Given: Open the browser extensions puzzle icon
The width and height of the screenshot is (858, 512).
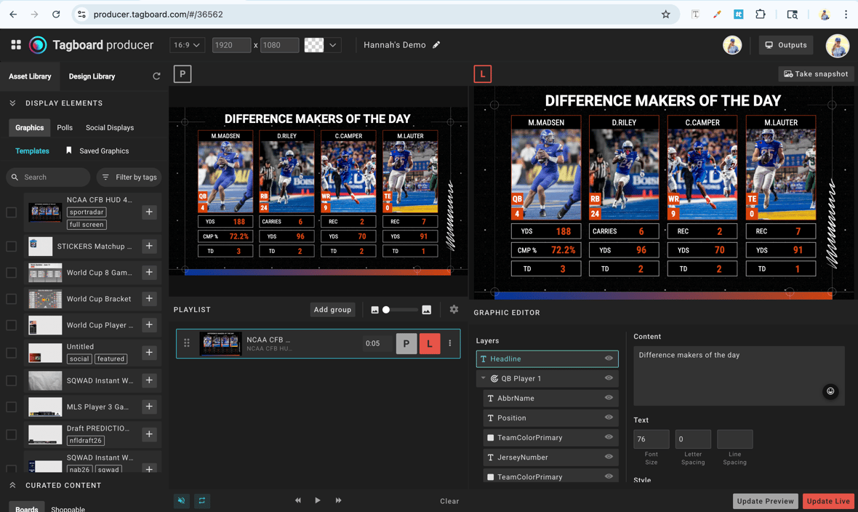Looking at the screenshot, I should pos(760,15).
